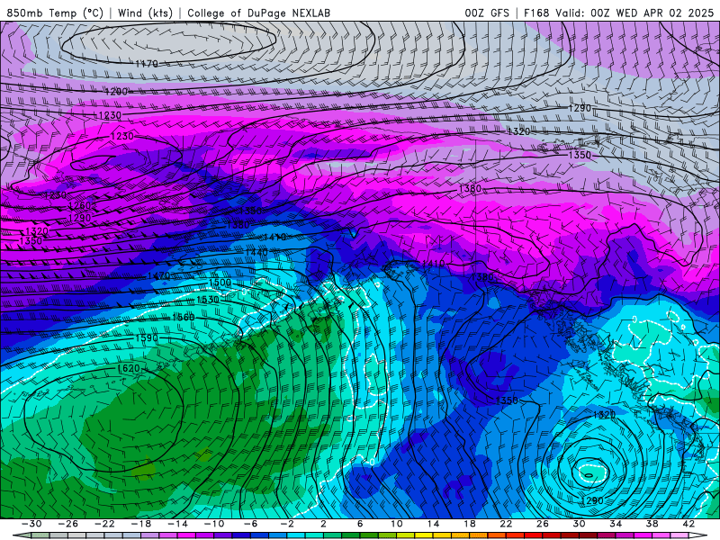Click the 38 color scale value

click(x=652, y=524)
